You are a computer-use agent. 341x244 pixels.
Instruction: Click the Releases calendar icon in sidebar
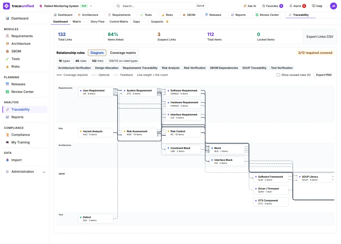point(7,84)
